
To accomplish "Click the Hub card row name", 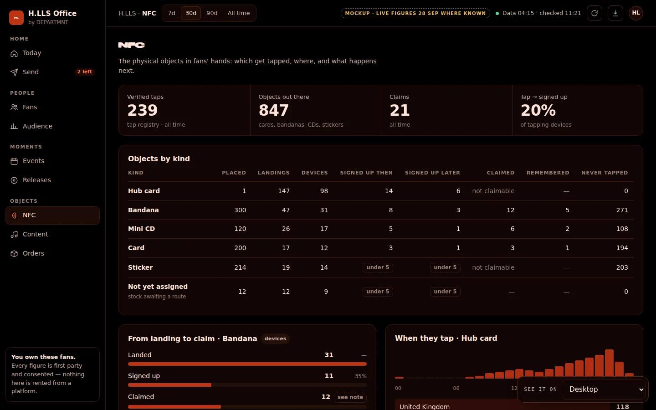I will coord(144,191).
